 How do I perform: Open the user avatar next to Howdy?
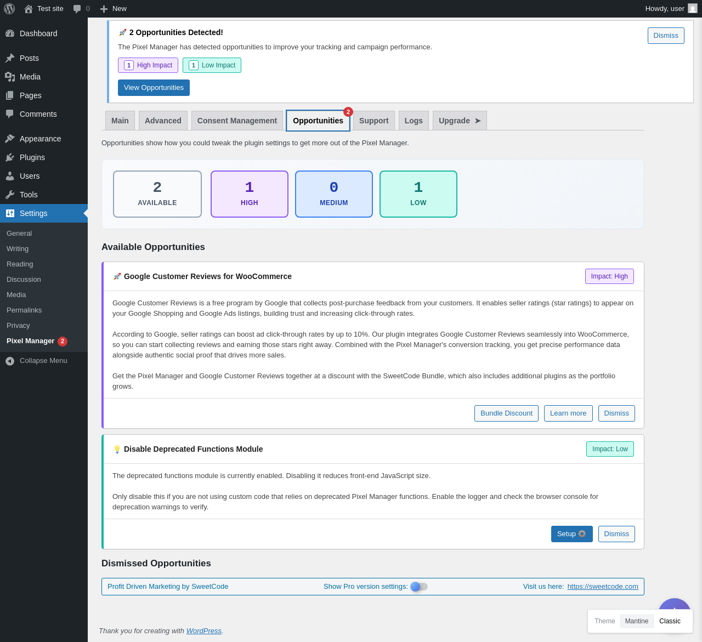click(693, 9)
